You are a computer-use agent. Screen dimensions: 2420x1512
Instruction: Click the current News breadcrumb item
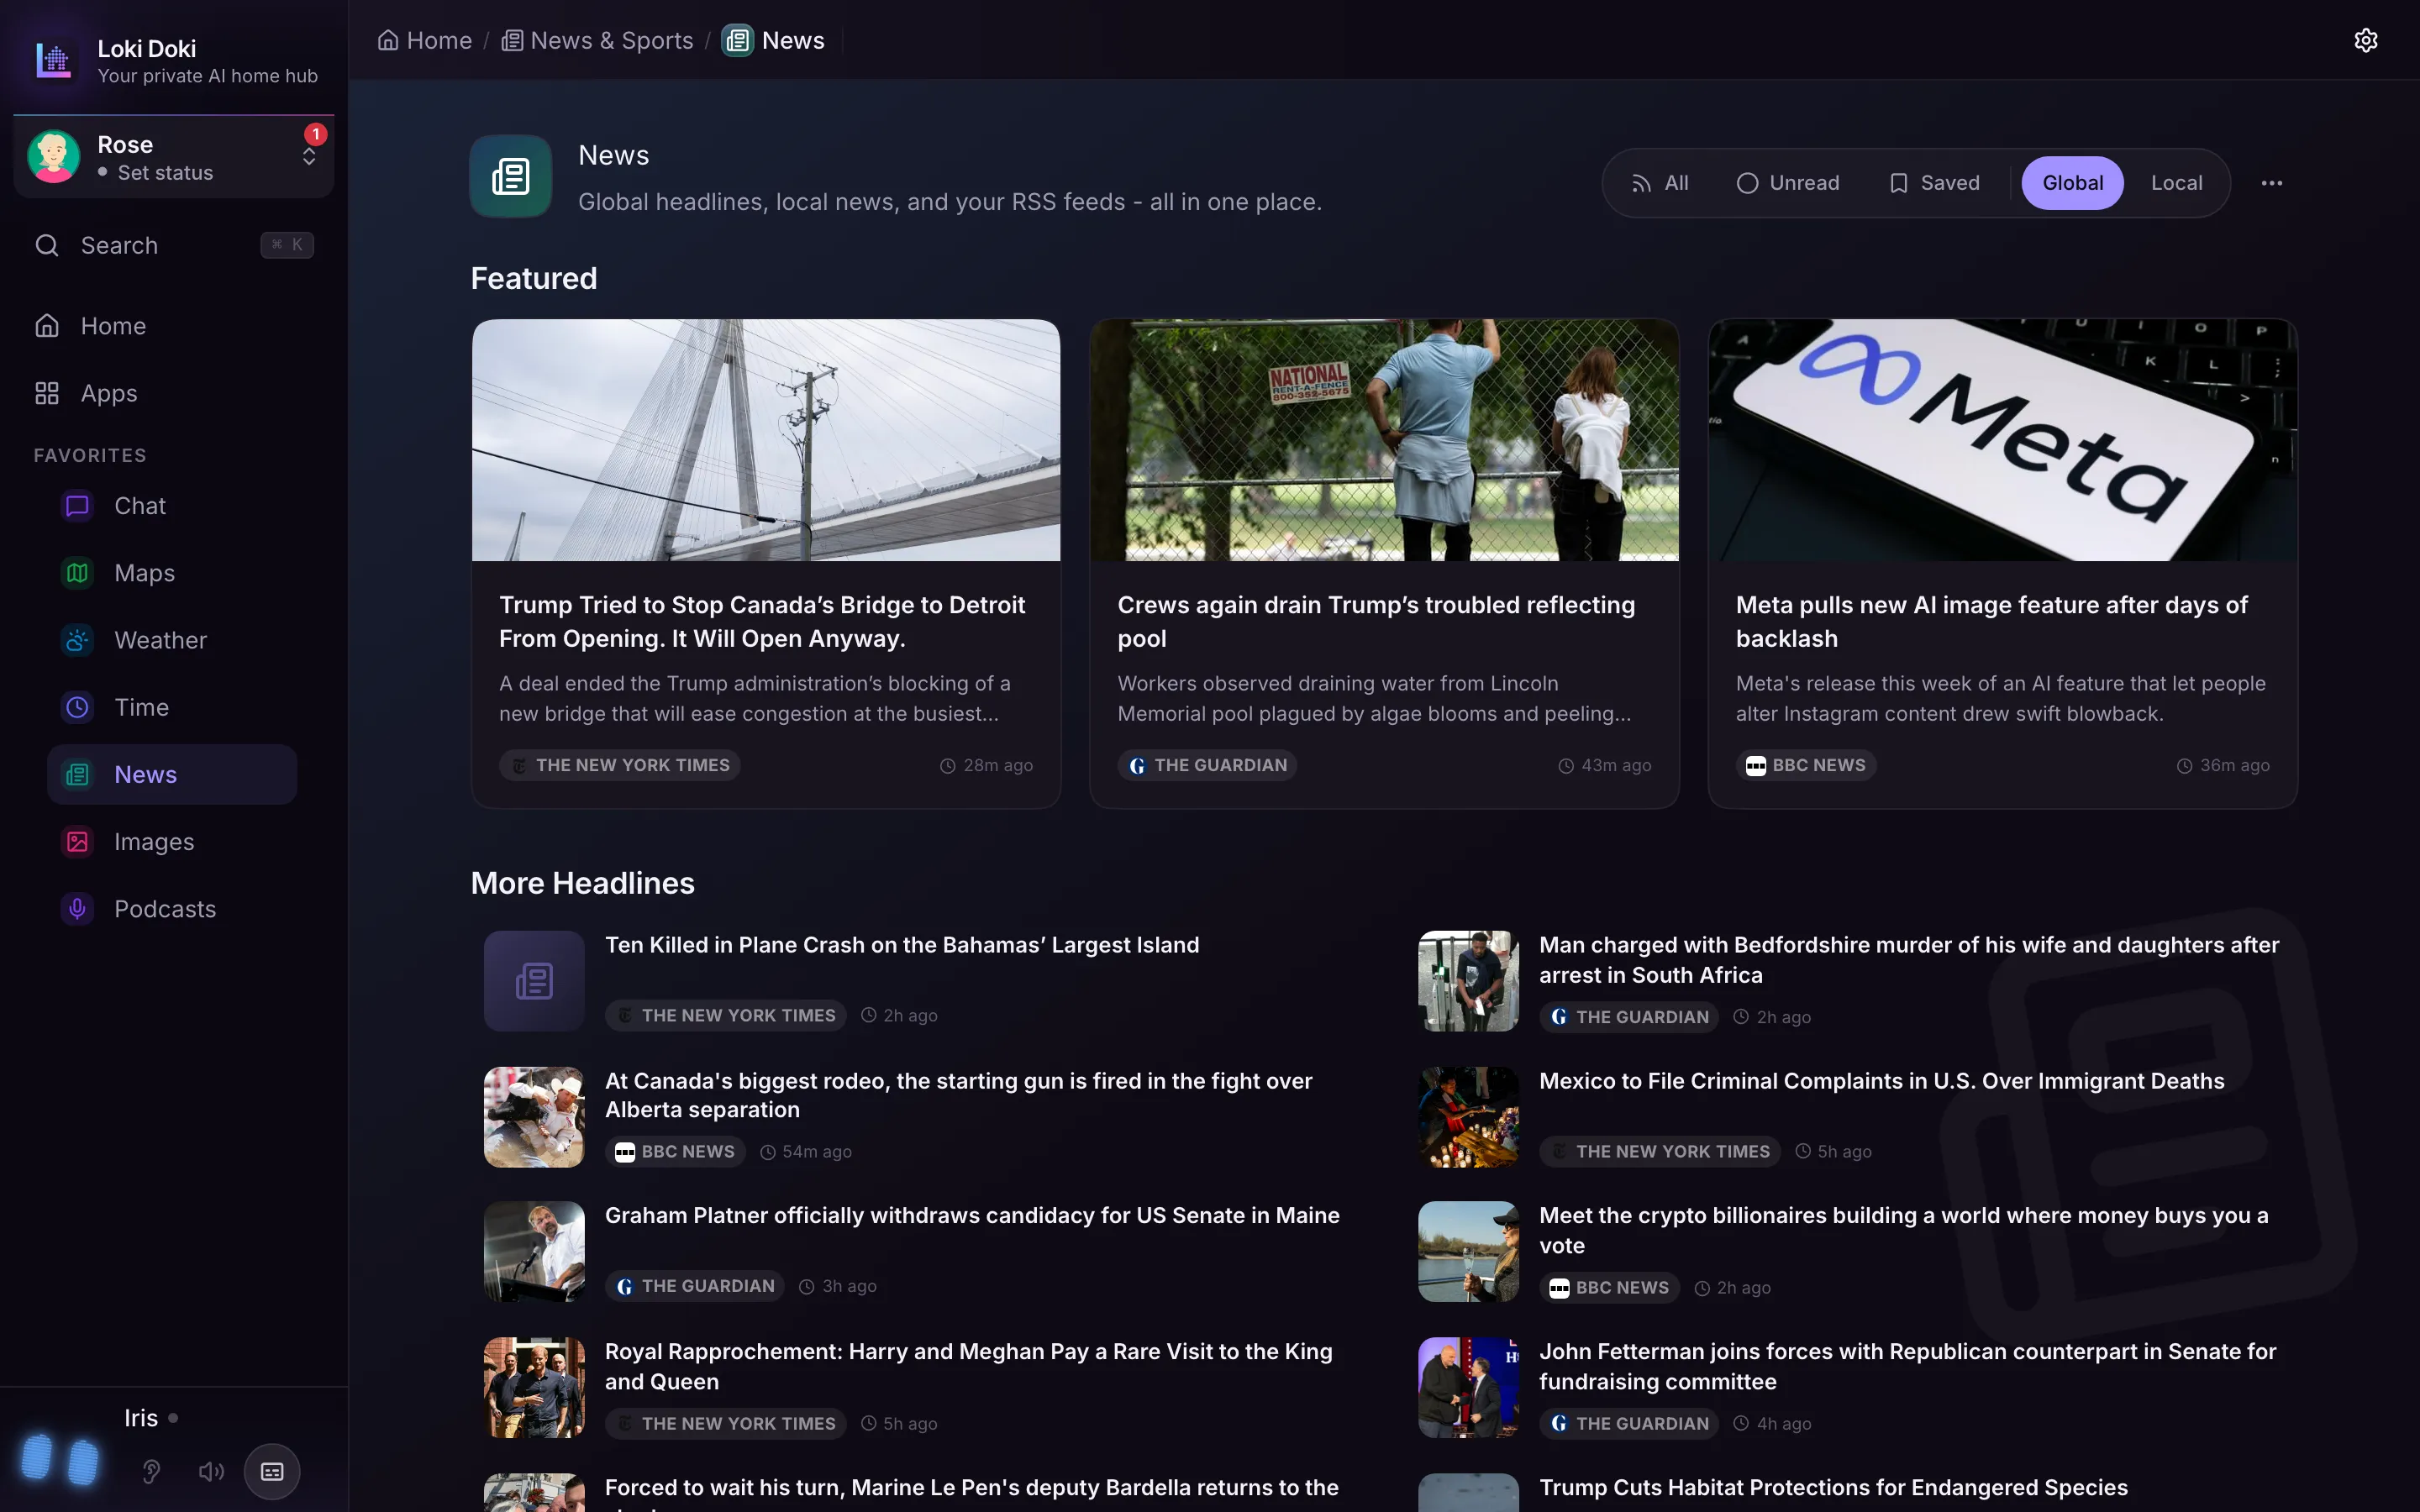[773, 40]
